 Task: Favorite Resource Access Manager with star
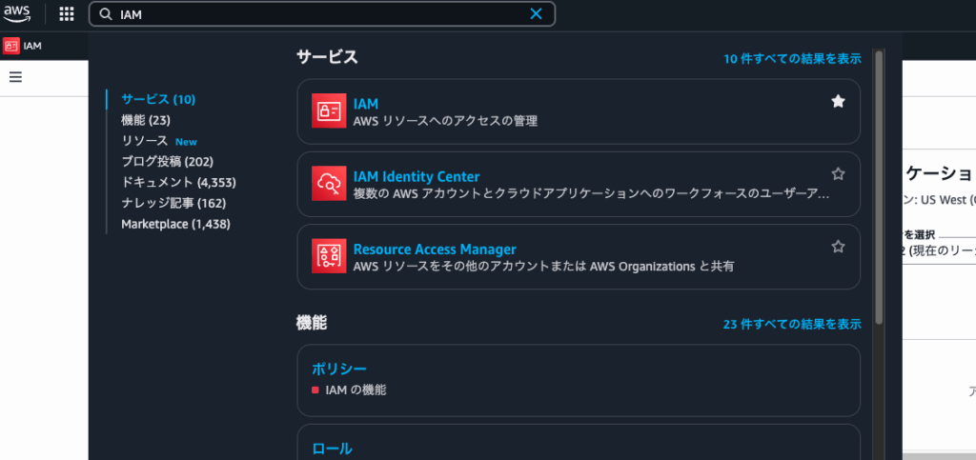(839, 247)
